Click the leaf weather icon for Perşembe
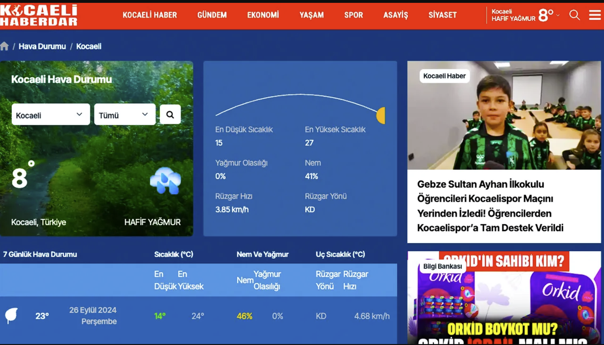Screen dimensions: 604x345 click(11, 315)
